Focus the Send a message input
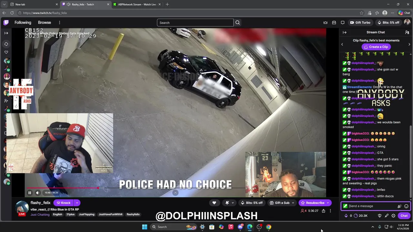The height and width of the screenshot is (232, 413). tap(373, 206)
